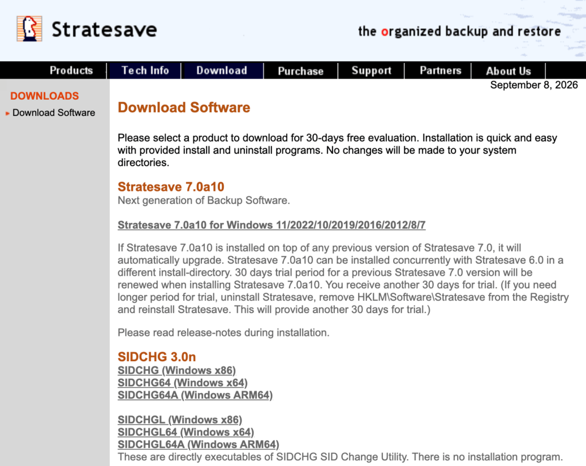Click the DOWNLOADS sidebar heading
This screenshot has width=586, height=466.
pyautogui.click(x=45, y=96)
